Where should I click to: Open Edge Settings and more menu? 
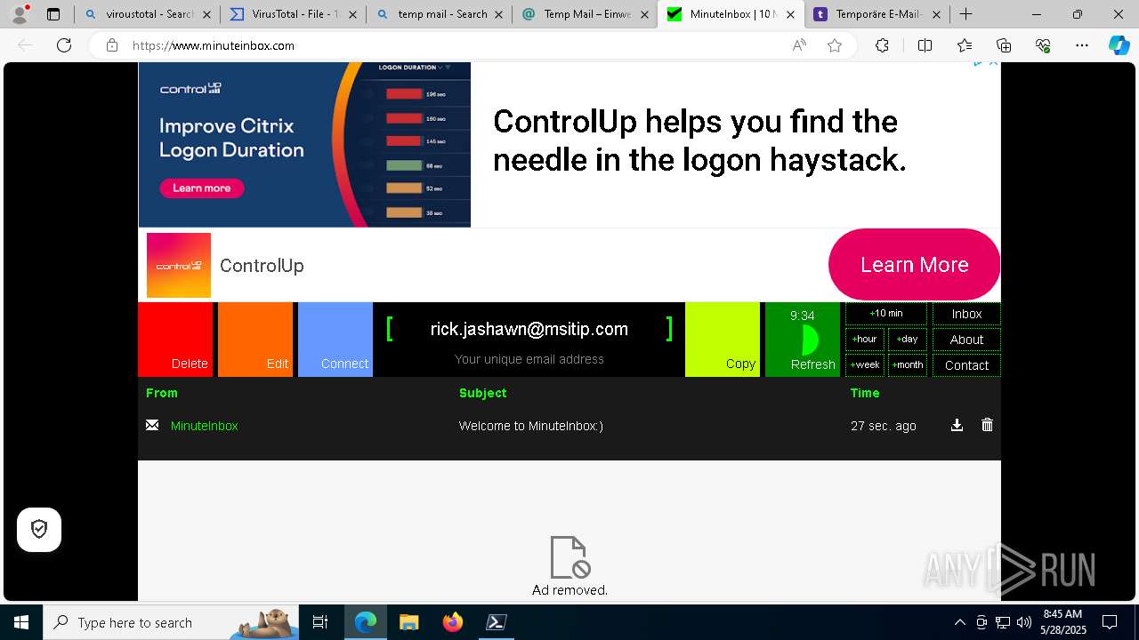click(x=1082, y=45)
